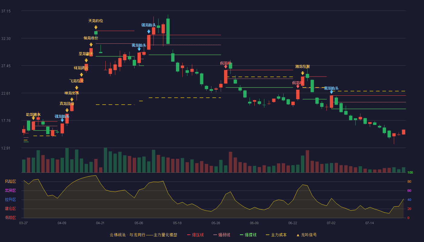This screenshot has height=242, width=424.
Task: Toggle the 强压线 legend entry
Action: (x=195, y=235)
